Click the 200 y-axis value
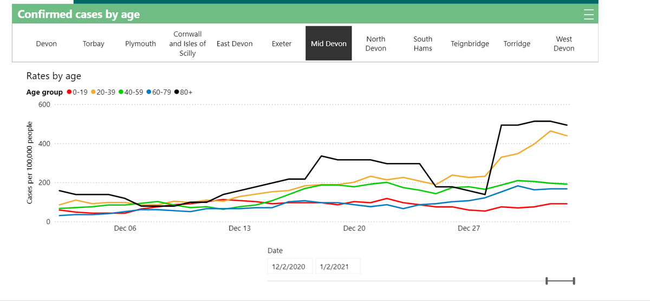Viewport: 650px width, 301px height. pyautogui.click(x=44, y=182)
